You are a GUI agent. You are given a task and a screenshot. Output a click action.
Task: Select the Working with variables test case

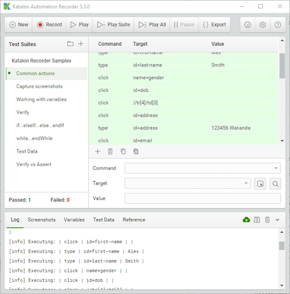[41, 100]
